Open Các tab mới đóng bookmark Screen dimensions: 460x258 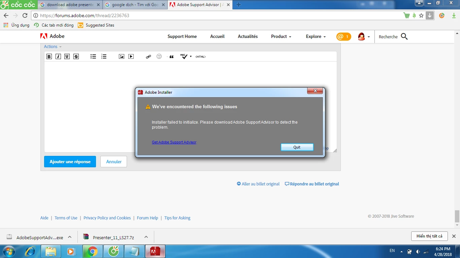(x=54, y=25)
